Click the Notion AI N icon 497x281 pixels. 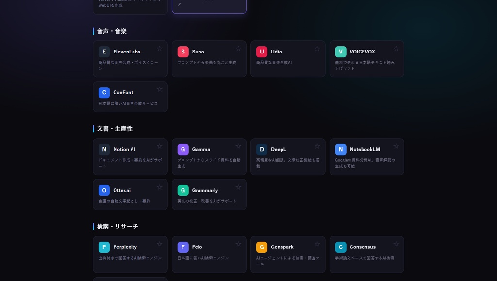tap(104, 150)
